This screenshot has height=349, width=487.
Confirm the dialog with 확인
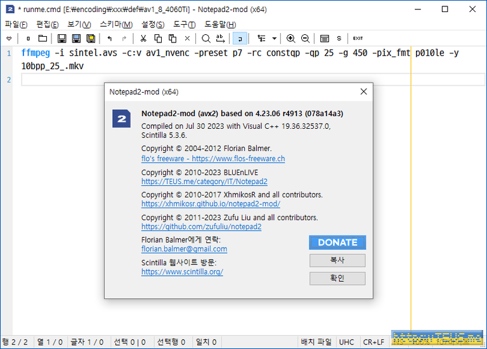(x=337, y=279)
